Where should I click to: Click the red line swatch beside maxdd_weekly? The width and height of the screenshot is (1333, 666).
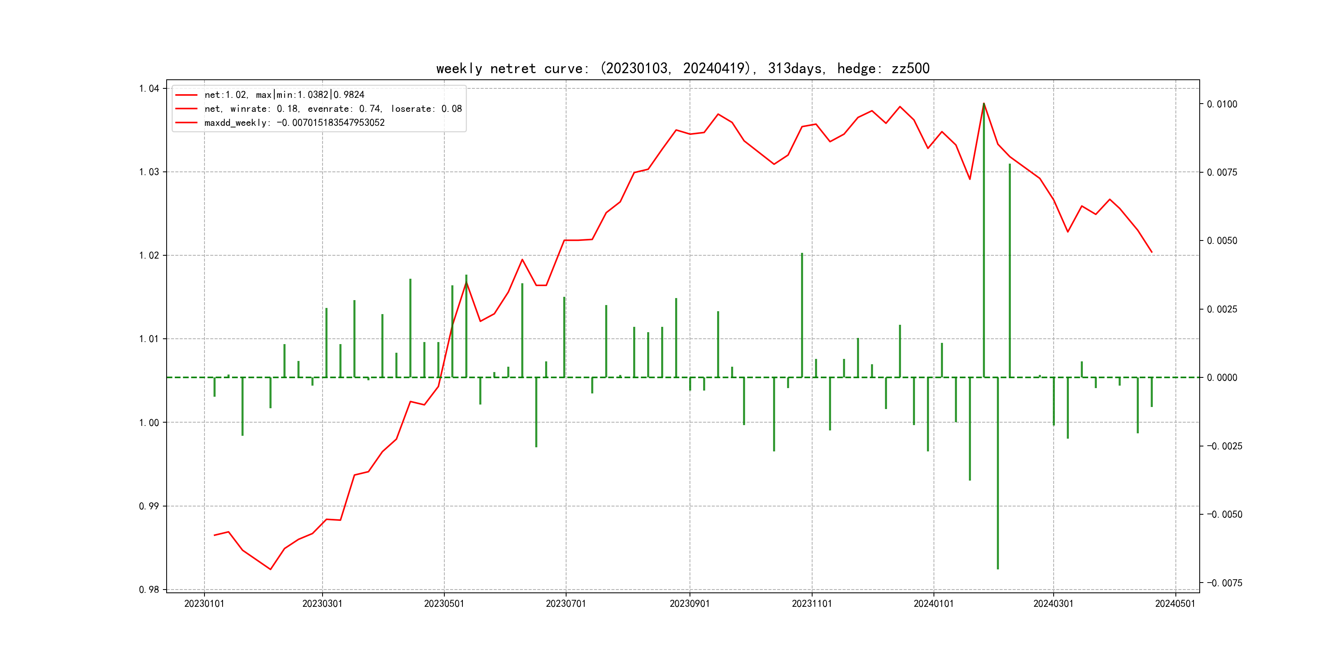(x=186, y=123)
